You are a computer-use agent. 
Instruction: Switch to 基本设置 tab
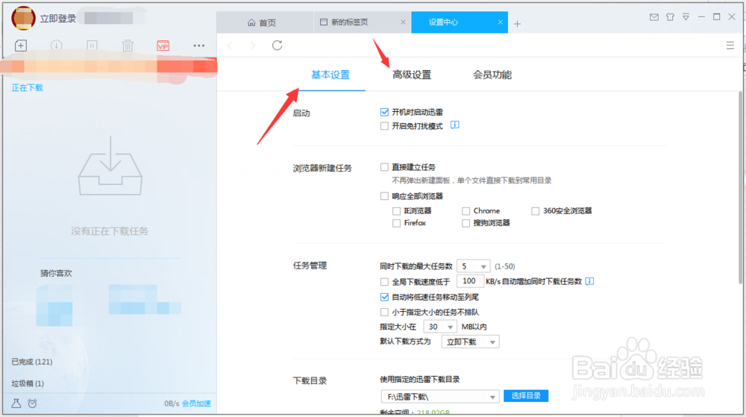[330, 75]
